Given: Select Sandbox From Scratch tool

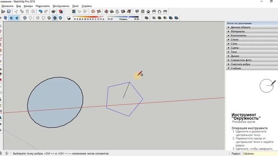Looking at the screenshot, I should click(99, 12).
